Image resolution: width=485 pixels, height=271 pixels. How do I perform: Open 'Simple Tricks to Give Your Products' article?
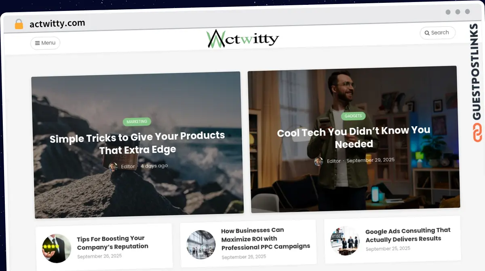[x=137, y=143]
